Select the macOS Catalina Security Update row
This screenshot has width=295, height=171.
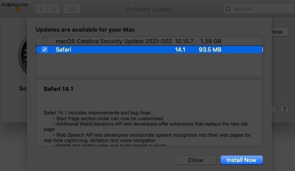coord(149,41)
